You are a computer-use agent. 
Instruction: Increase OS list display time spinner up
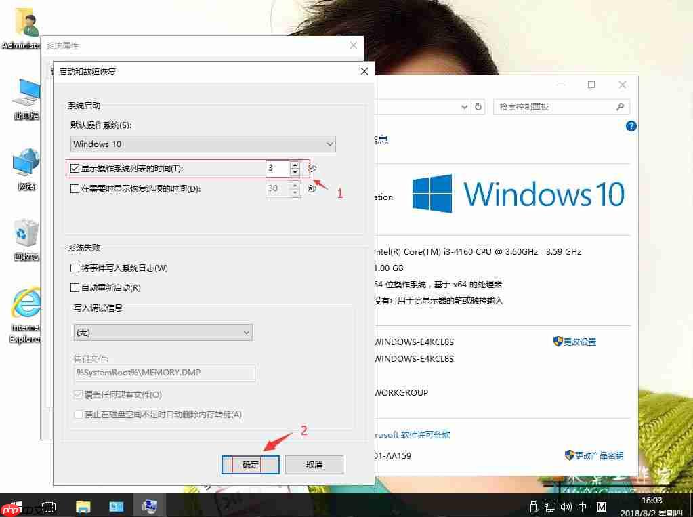click(295, 165)
